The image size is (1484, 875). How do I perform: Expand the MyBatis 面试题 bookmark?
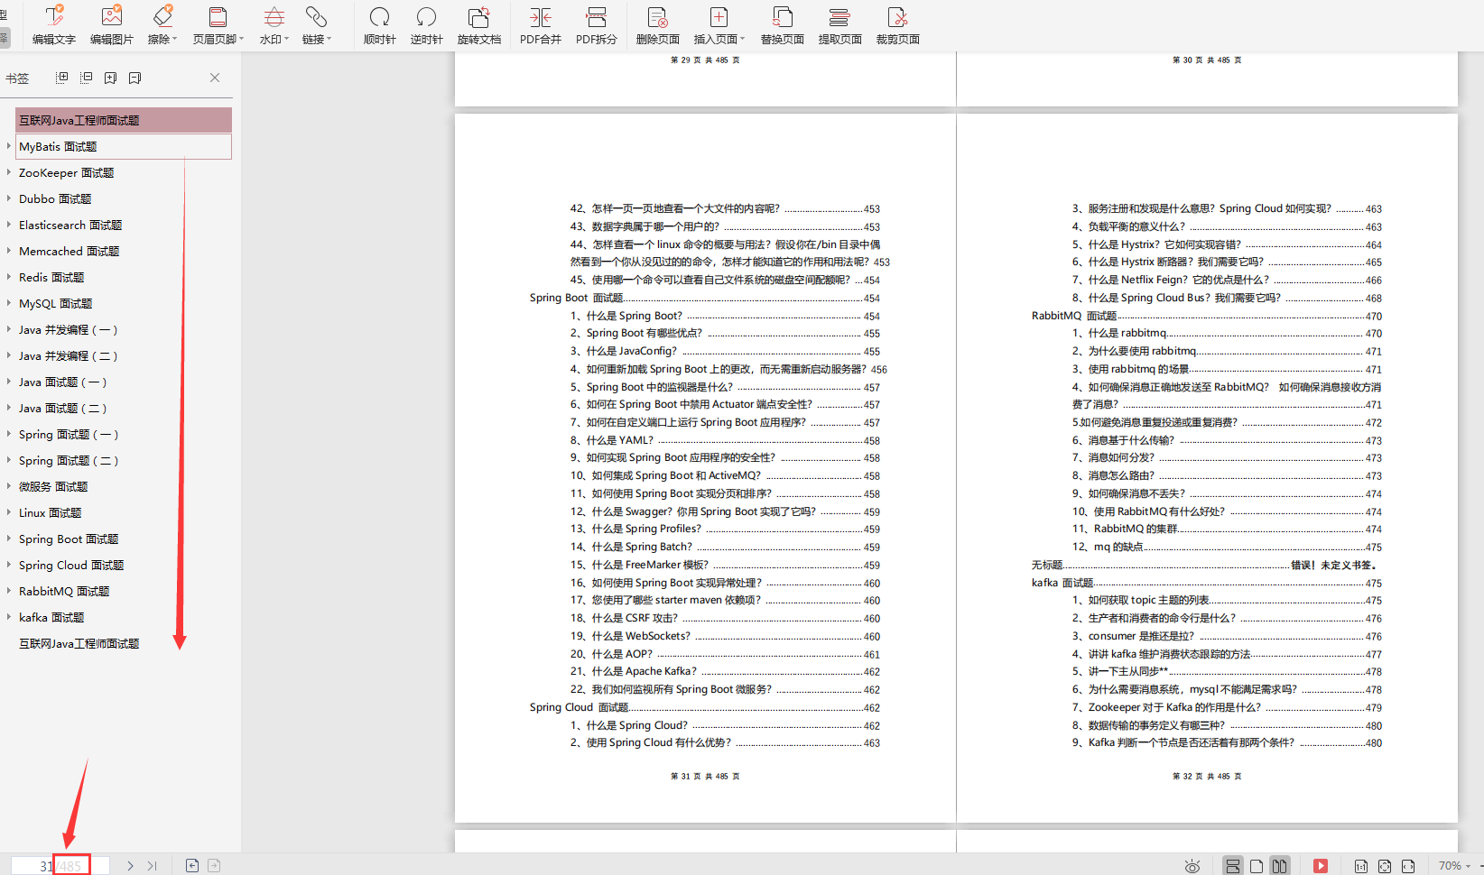click(9, 146)
